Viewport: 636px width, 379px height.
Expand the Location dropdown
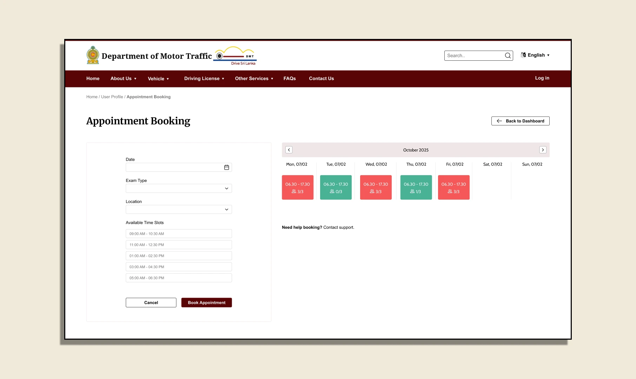coord(179,210)
